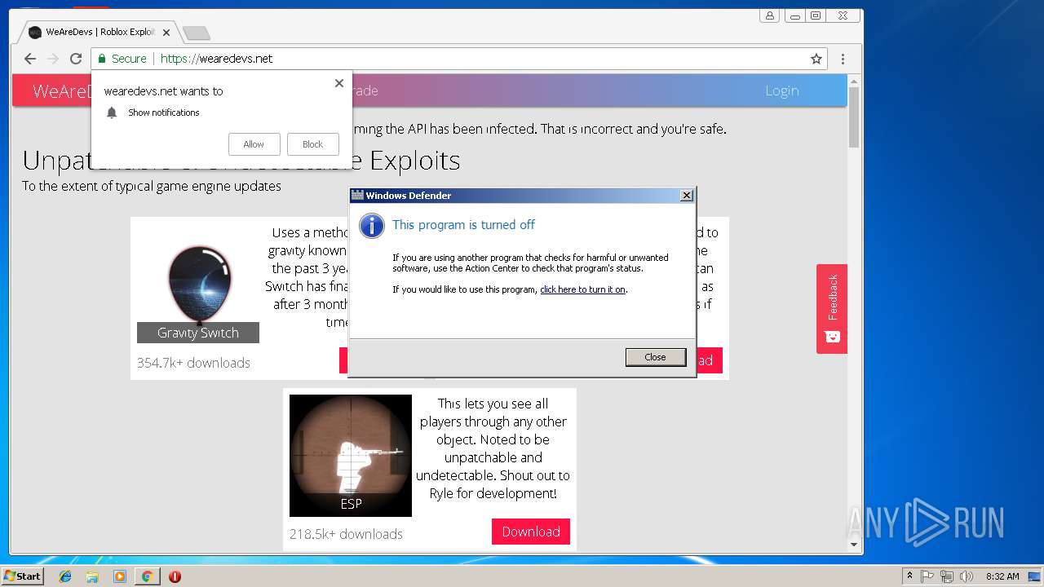Click the page scrollbar up arrow
The image size is (1044, 587).
click(x=855, y=81)
